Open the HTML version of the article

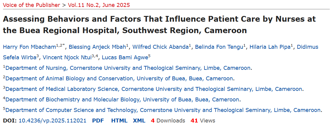click(x=119, y=121)
